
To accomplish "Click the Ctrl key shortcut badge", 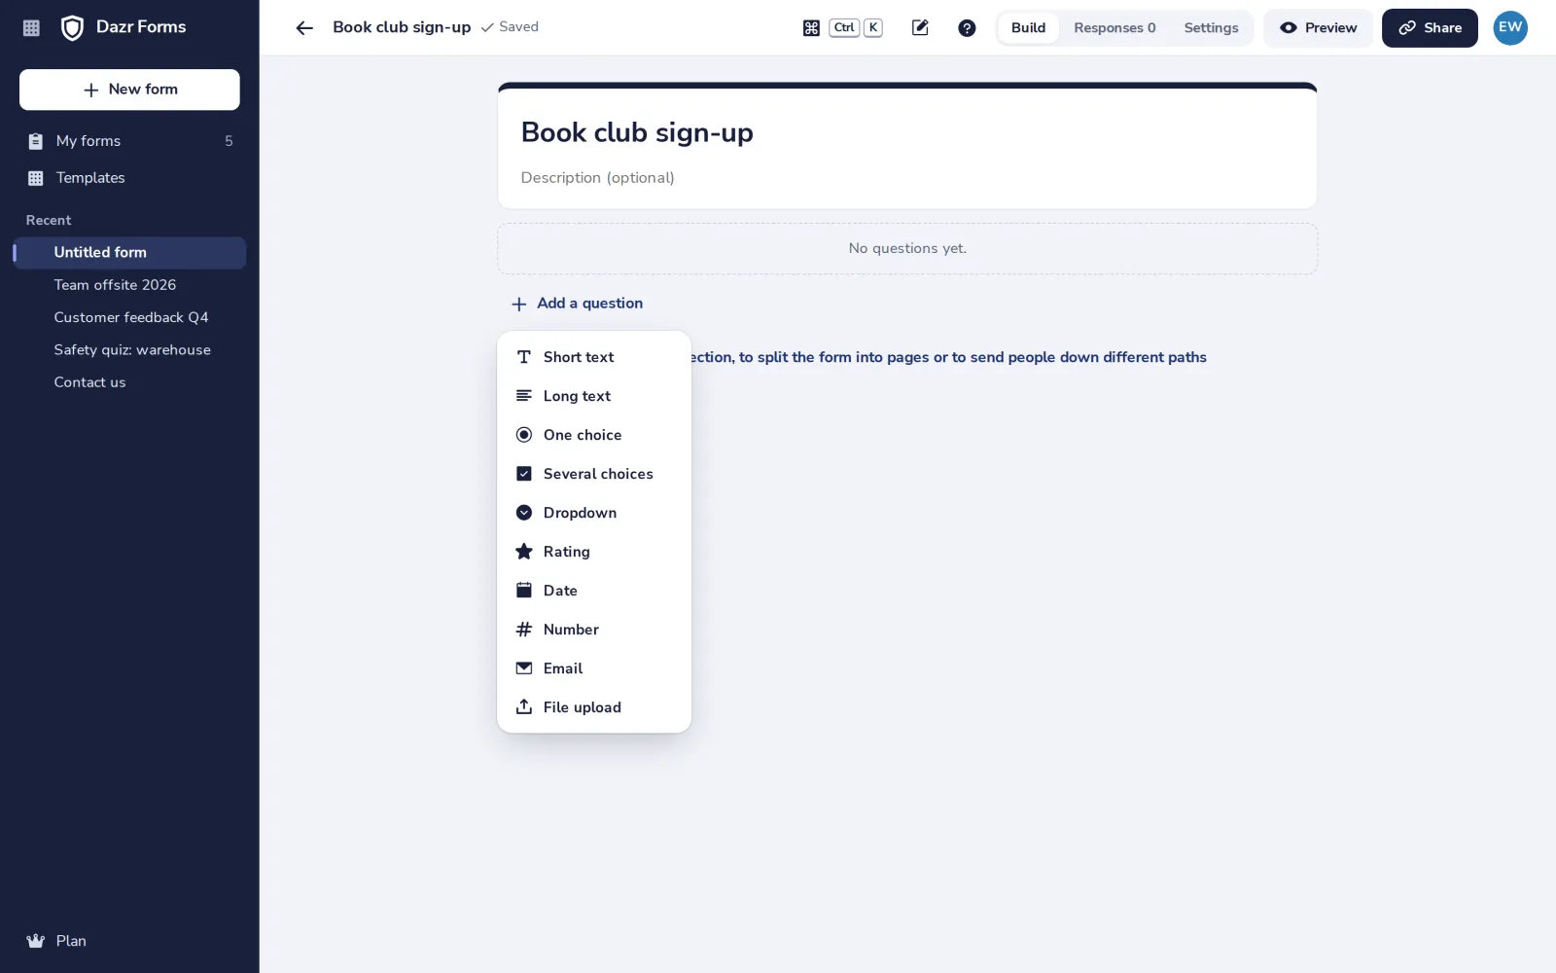I will [844, 27].
